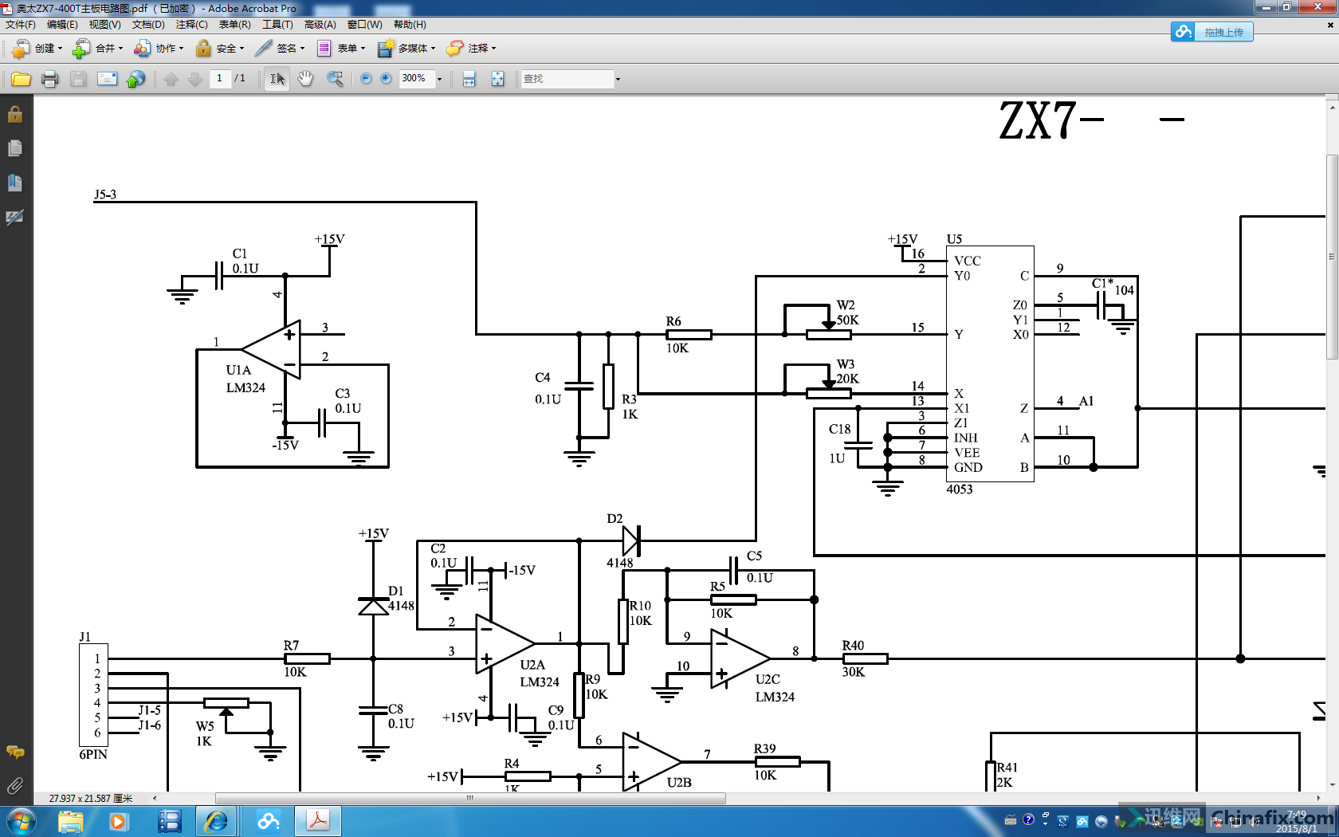Click the fit one full page icon

(497, 79)
